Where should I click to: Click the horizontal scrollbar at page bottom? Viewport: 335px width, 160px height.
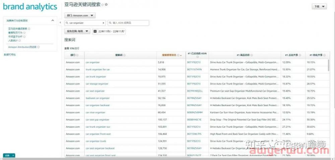pos(167,159)
